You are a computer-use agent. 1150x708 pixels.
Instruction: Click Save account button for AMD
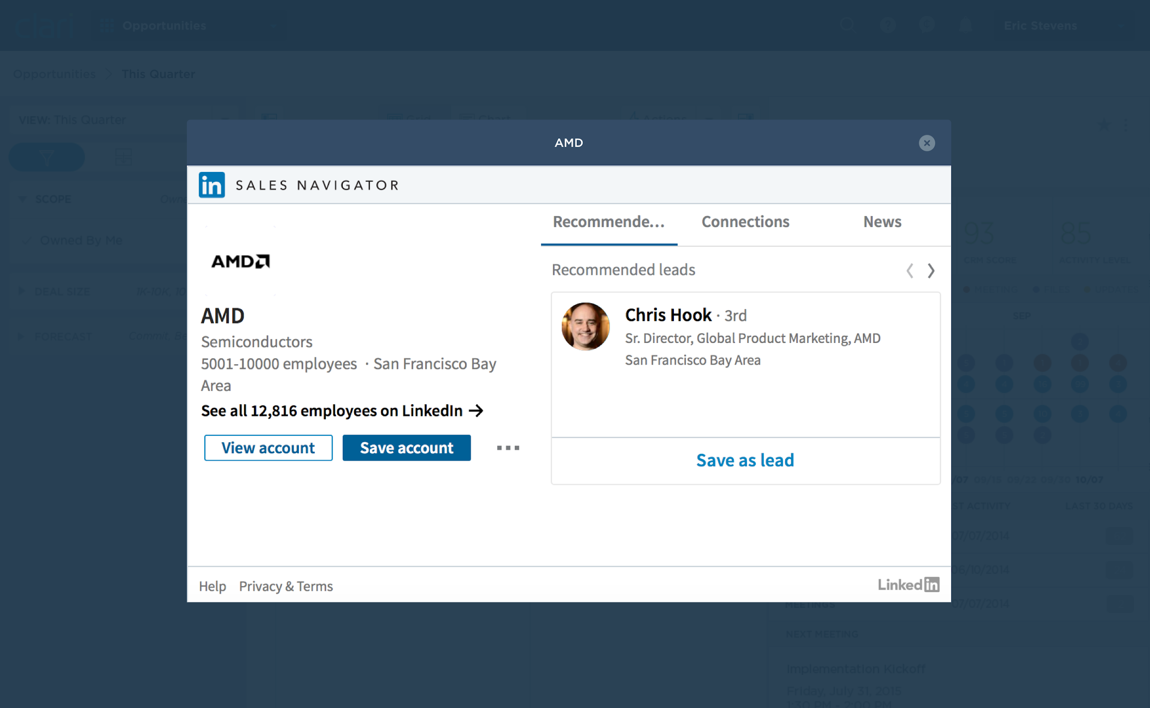[x=407, y=448]
